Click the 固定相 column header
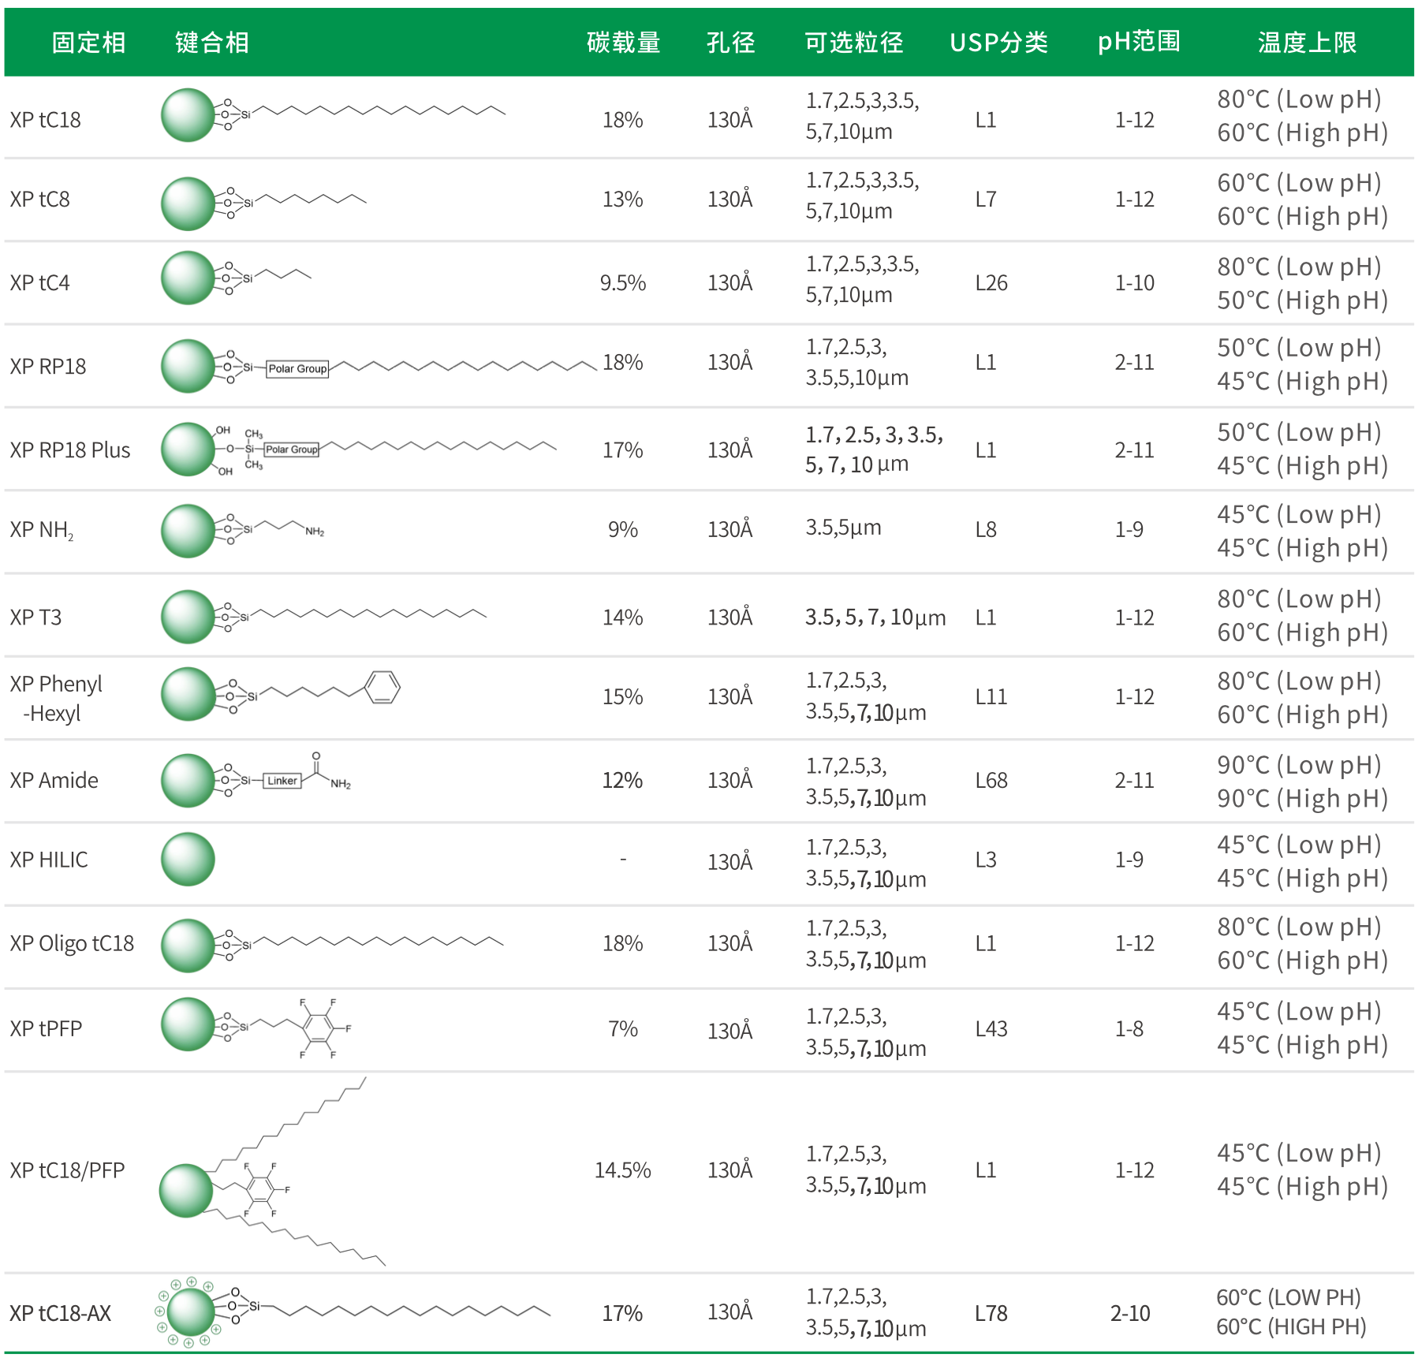Image resolution: width=1418 pixels, height=1358 pixels. [x=88, y=43]
